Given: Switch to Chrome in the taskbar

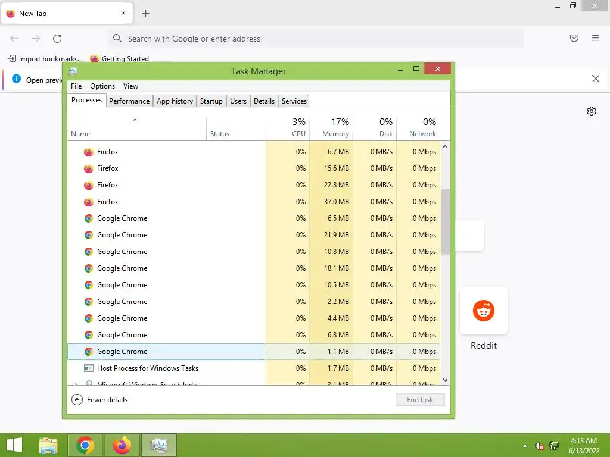Looking at the screenshot, I should click(x=85, y=445).
